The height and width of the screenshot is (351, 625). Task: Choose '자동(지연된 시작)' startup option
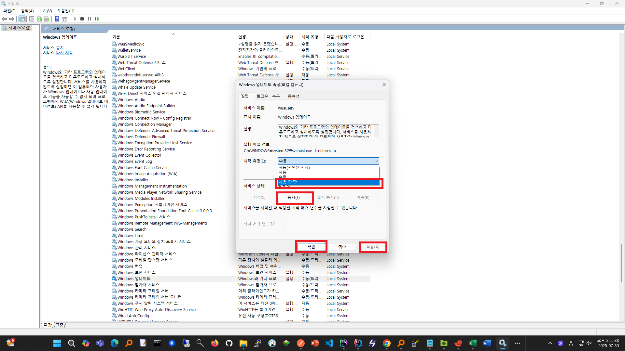pyautogui.click(x=294, y=167)
